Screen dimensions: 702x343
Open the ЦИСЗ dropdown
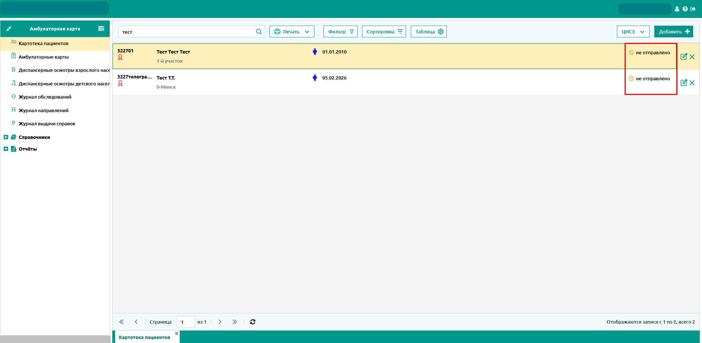click(x=633, y=32)
